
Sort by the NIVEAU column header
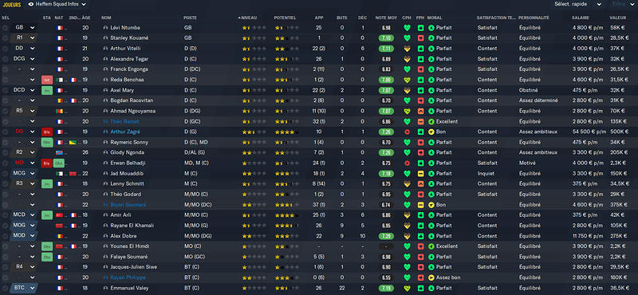tap(249, 18)
